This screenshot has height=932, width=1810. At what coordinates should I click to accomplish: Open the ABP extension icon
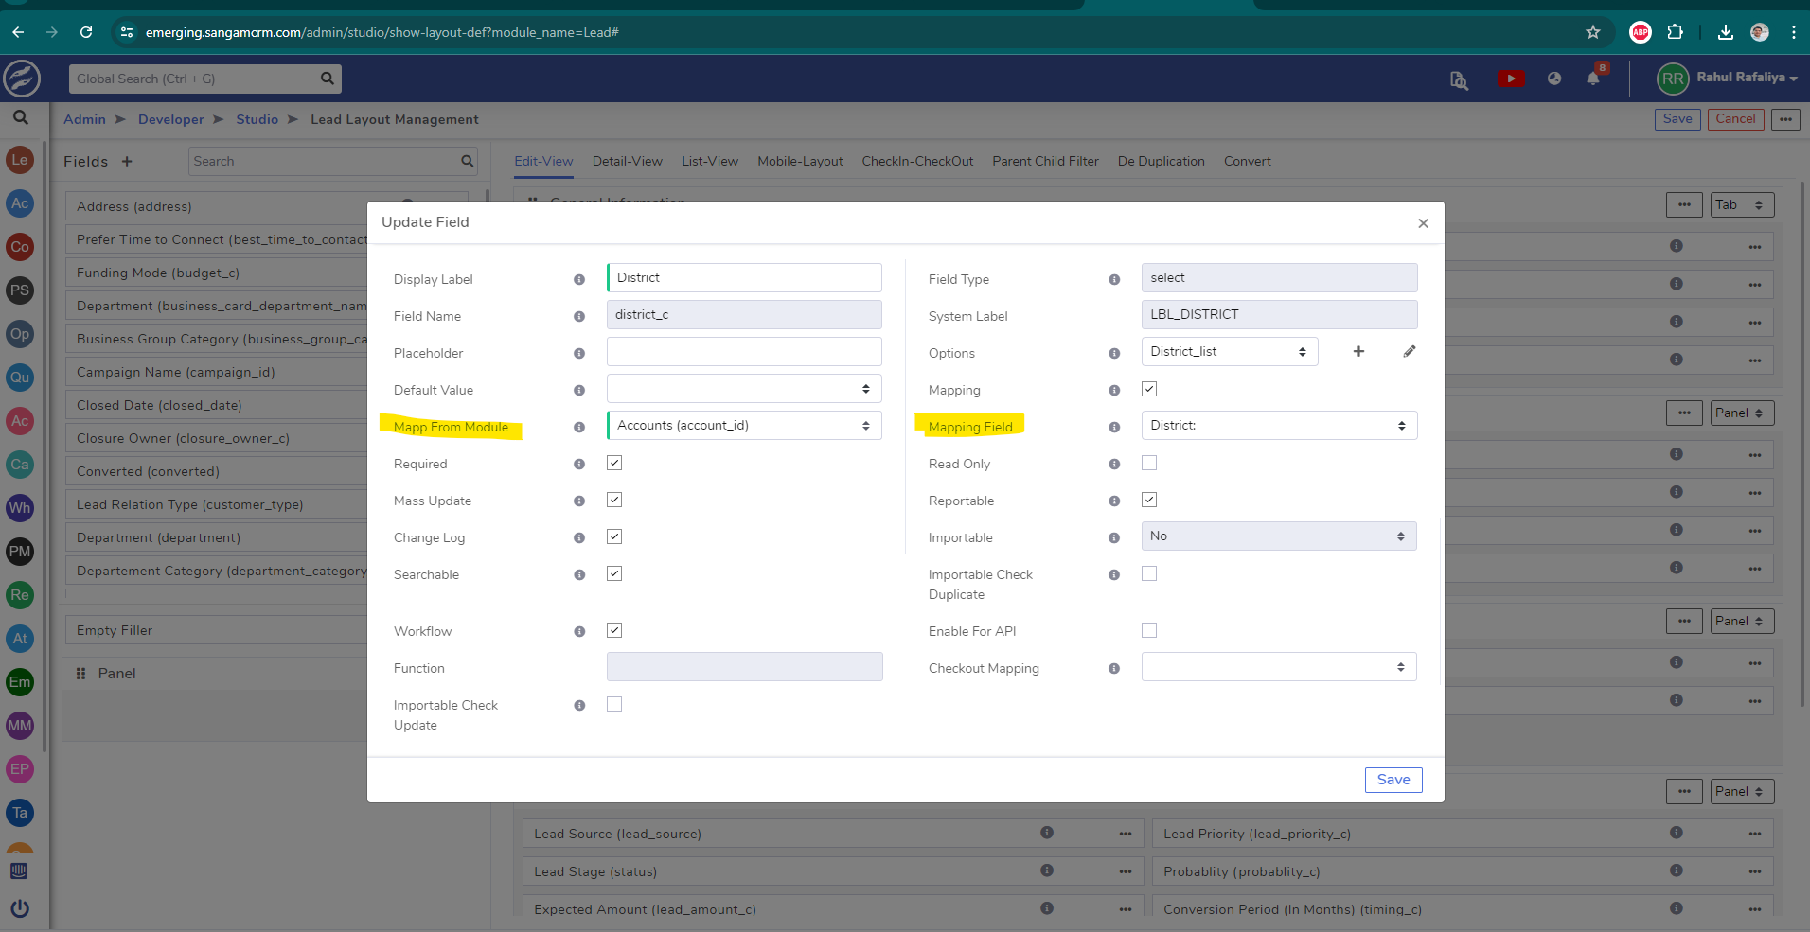1641,32
